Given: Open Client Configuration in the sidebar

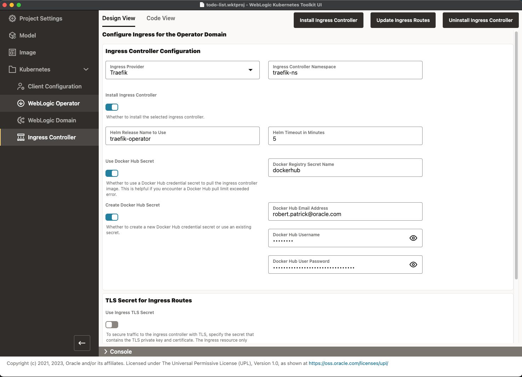Looking at the screenshot, I should (55, 86).
